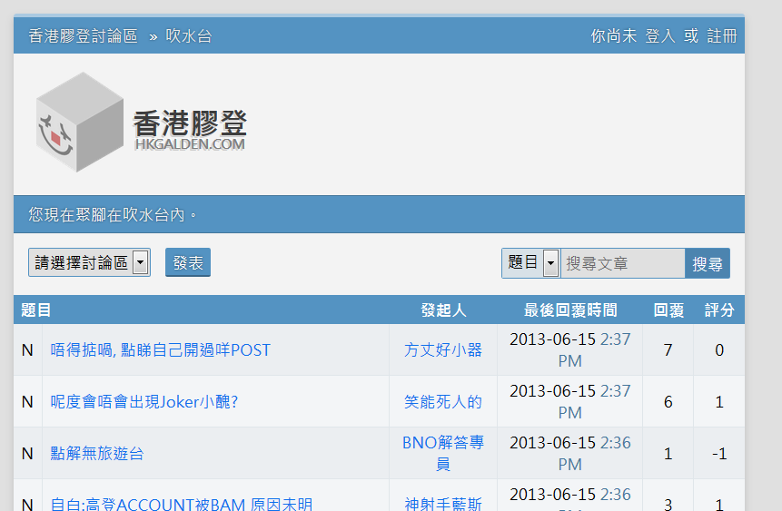Open the 吹水台 breadcrumb link
The height and width of the screenshot is (511, 782).
[189, 36]
